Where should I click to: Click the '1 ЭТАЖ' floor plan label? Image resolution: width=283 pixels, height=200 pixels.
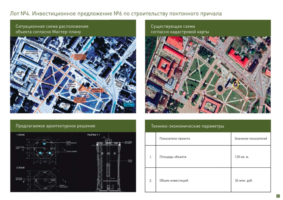click(x=20, y=135)
